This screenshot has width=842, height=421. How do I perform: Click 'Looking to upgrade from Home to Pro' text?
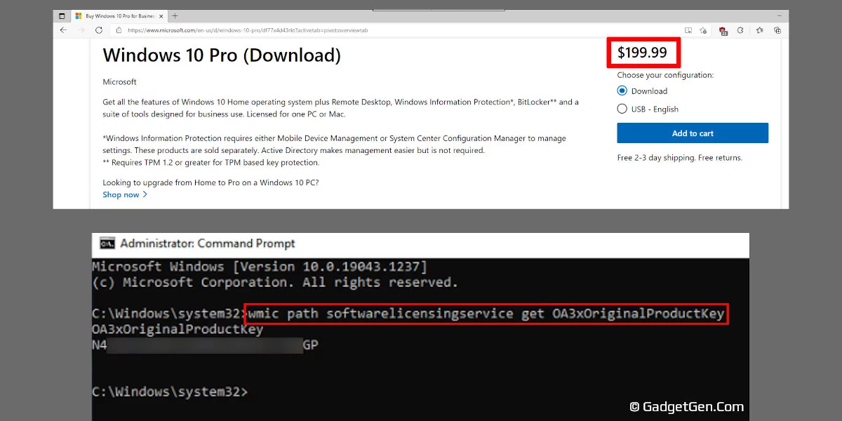[x=210, y=182]
